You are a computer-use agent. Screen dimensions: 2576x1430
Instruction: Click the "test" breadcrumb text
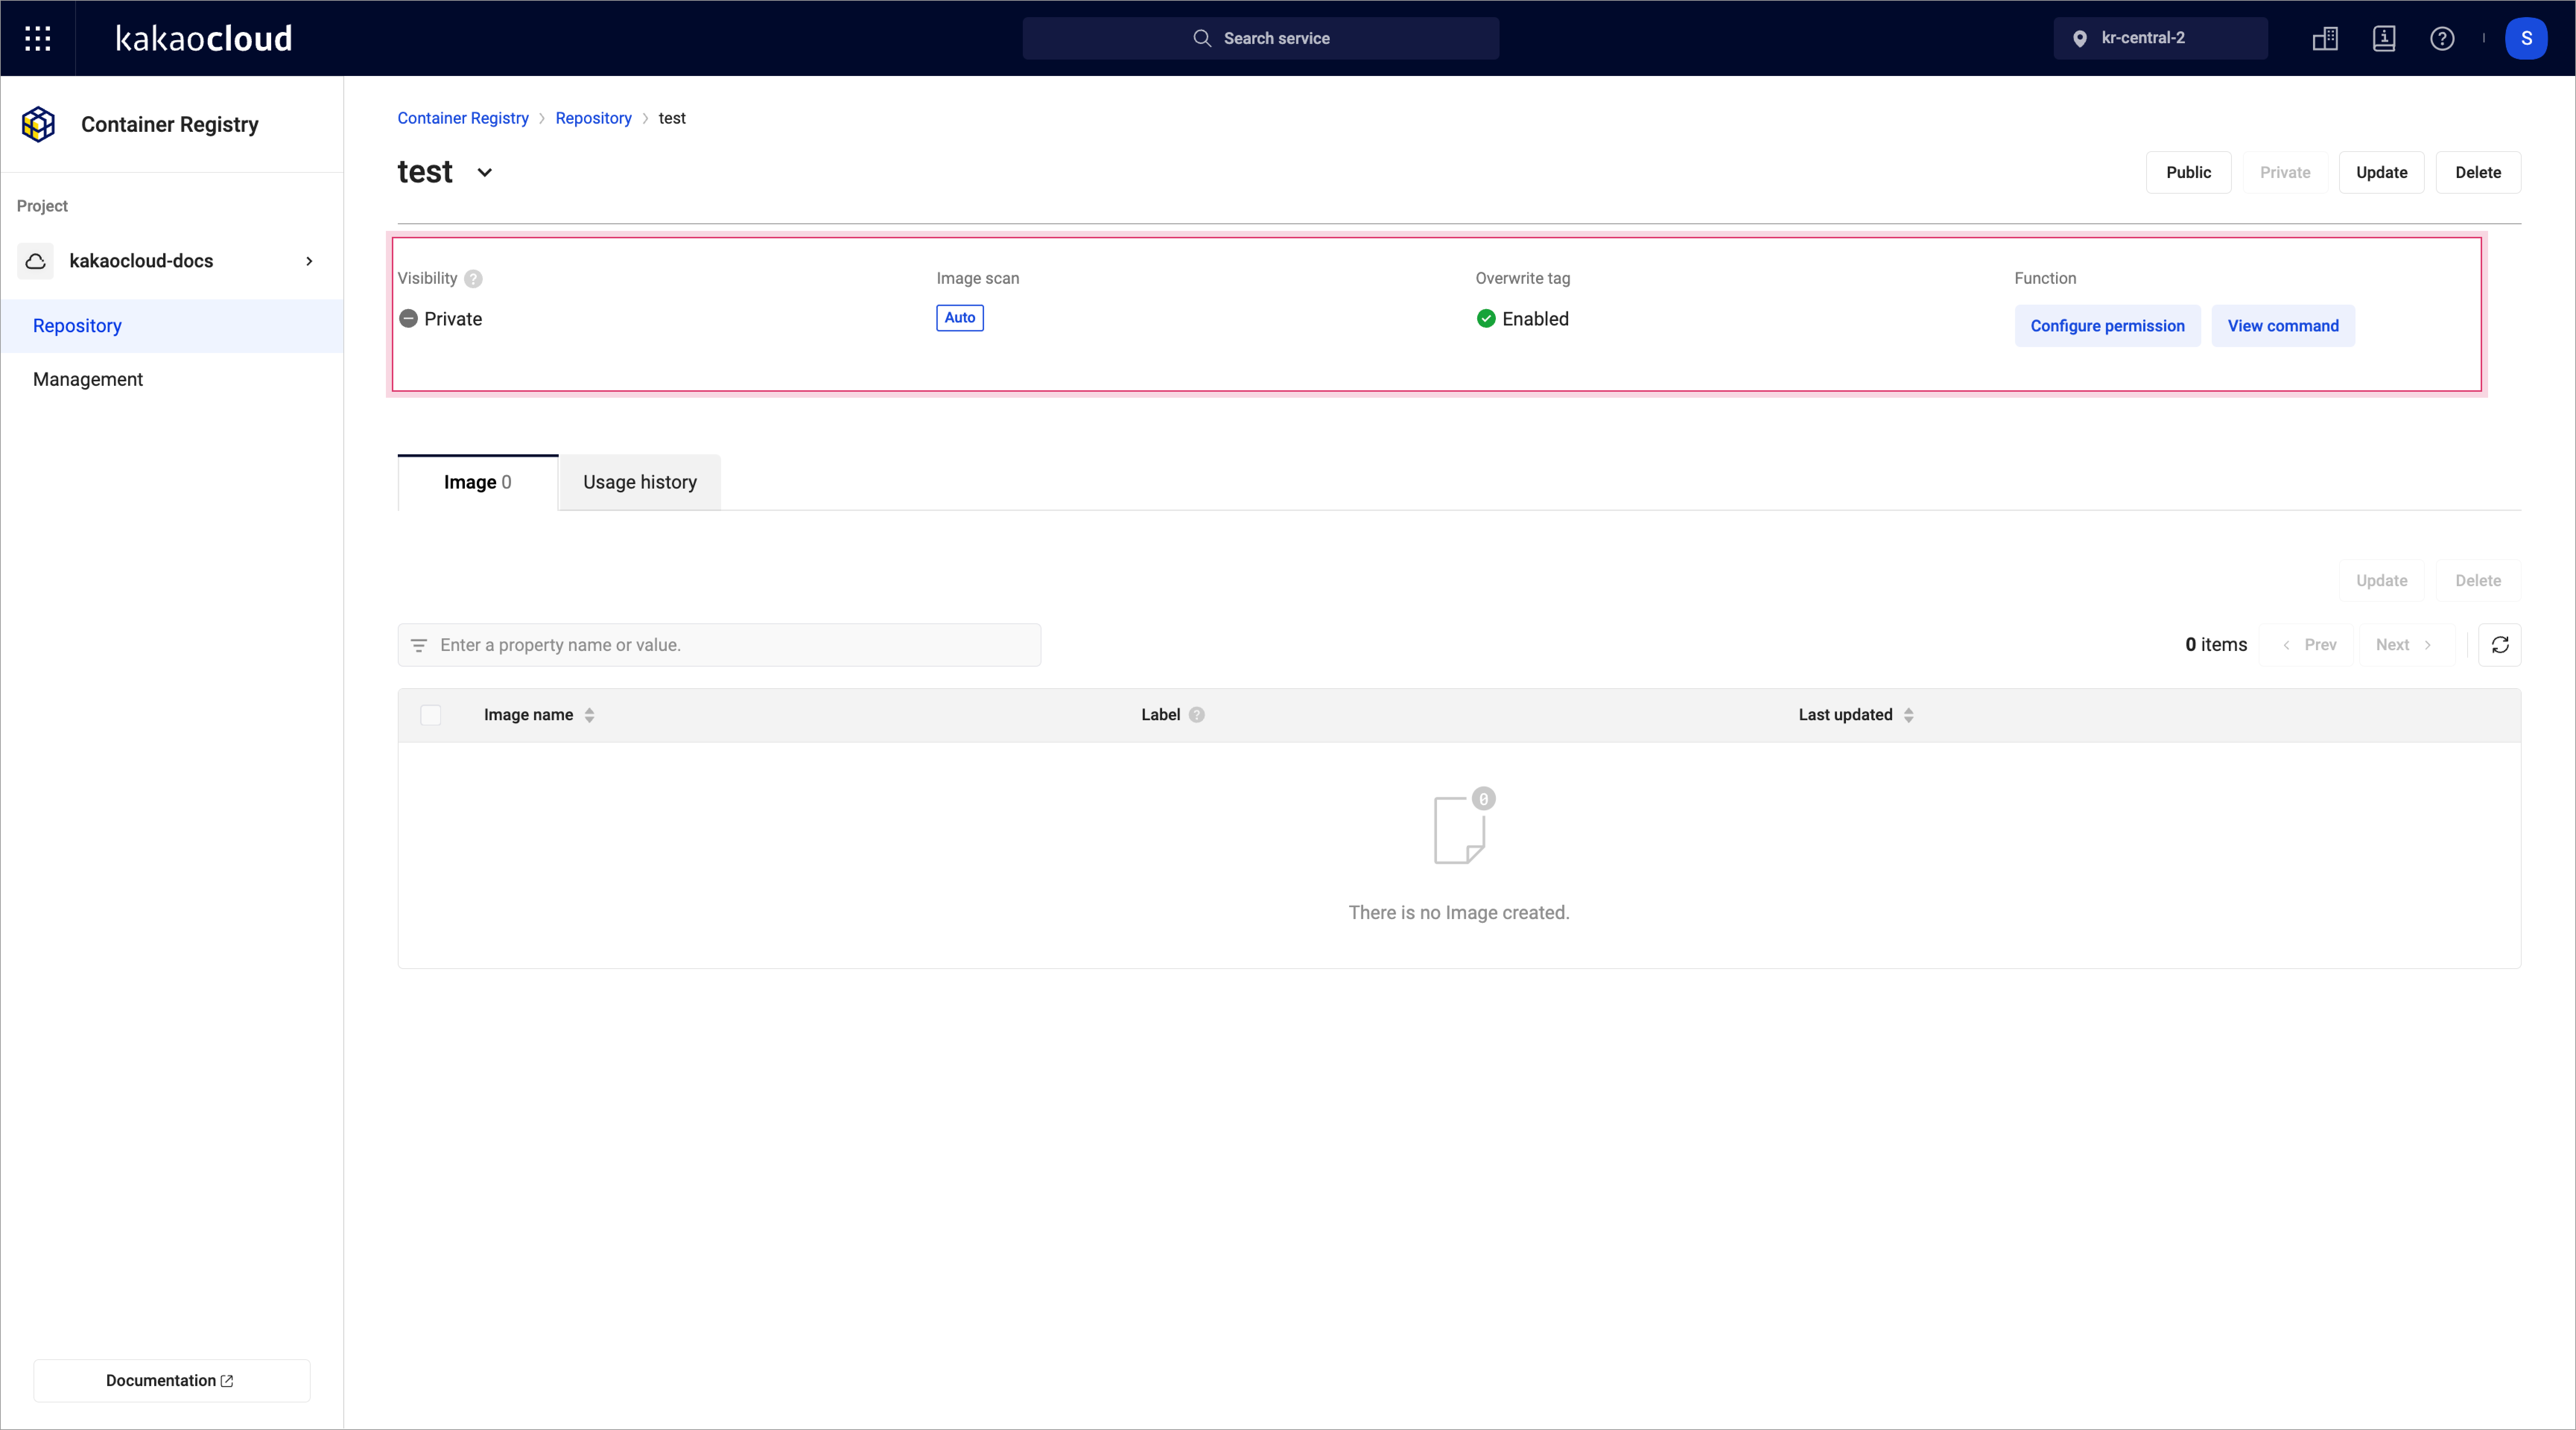pos(672,118)
